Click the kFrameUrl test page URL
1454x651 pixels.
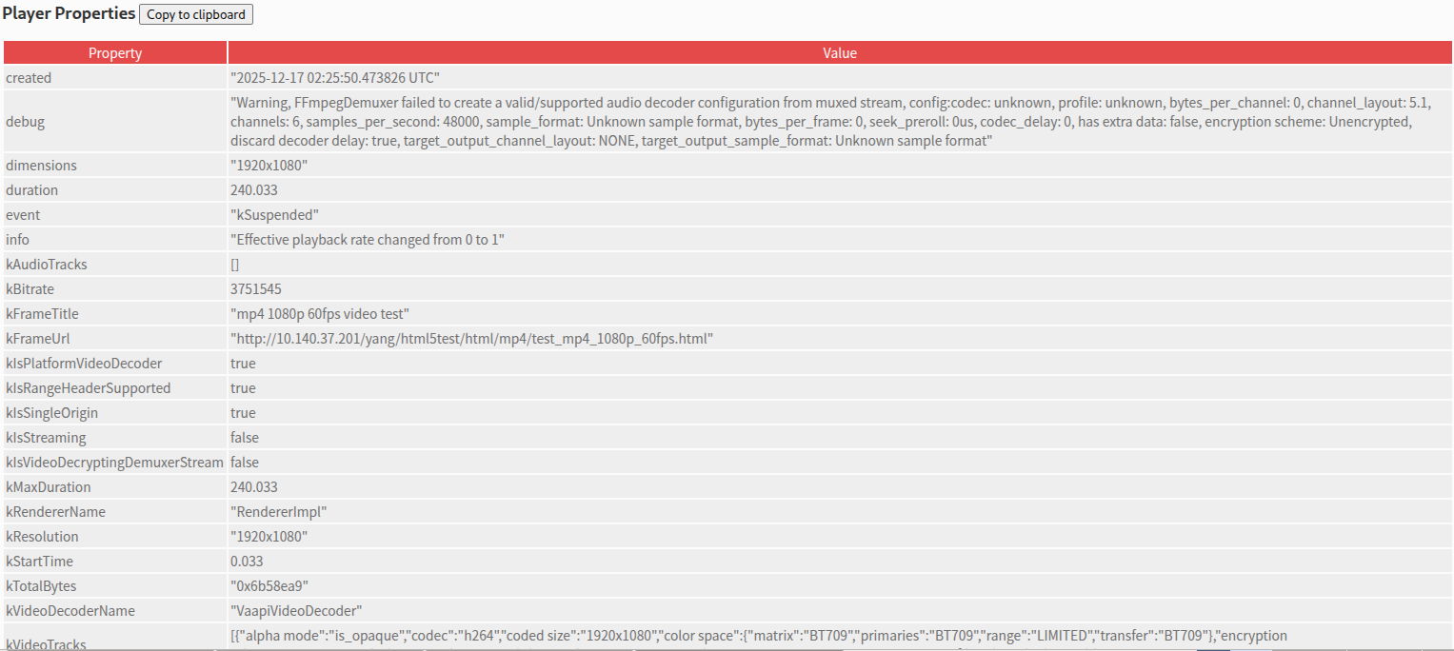click(x=471, y=339)
